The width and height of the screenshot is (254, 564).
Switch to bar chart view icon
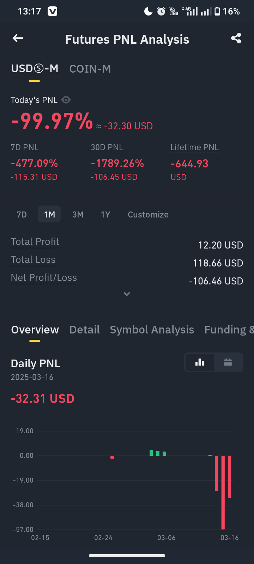tap(200, 362)
